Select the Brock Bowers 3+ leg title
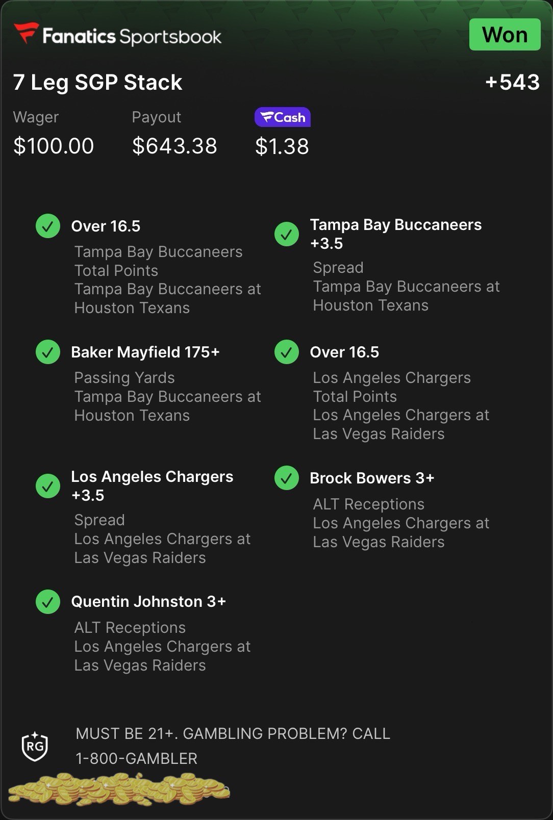 pos(372,478)
